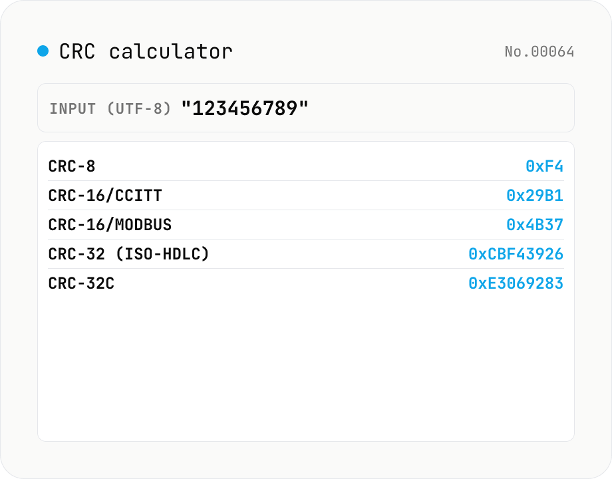The width and height of the screenshot is (612, 479).
Task: Select the CRC-16/MODBUS row label
Action: coord(110,224)
